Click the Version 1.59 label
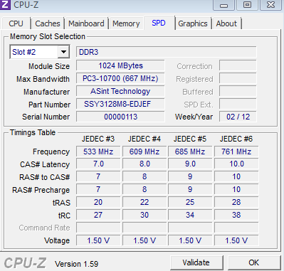The height and width of the screenshot is (271, 284). 77,264
